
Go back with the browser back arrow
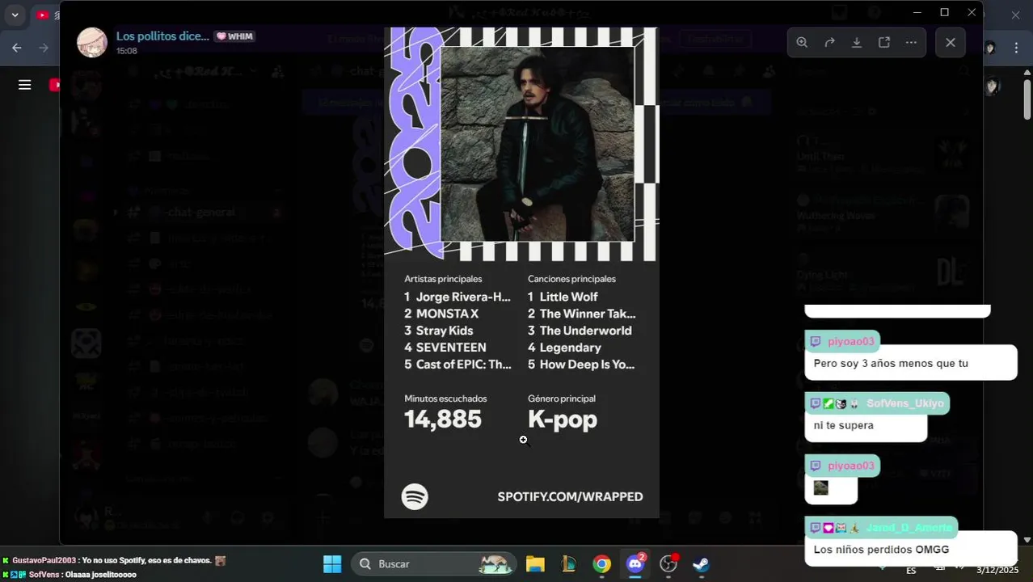pyautogui.click(x=17, y=48)
